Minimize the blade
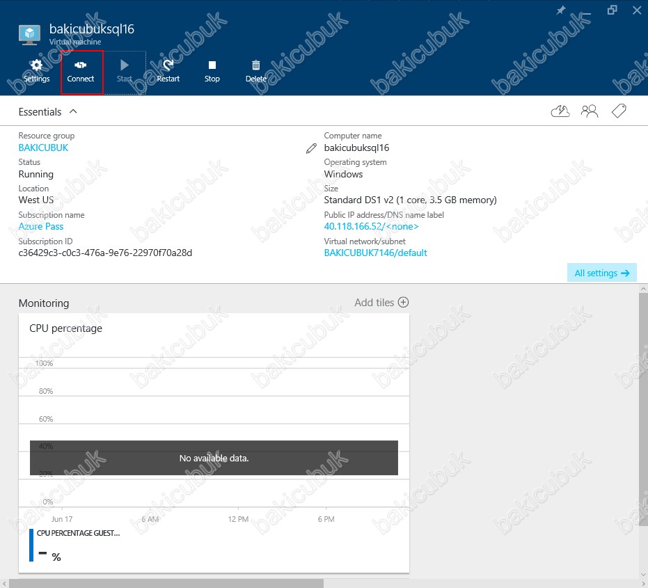Screen dimensions: 648x588 [x=587, y=13]
